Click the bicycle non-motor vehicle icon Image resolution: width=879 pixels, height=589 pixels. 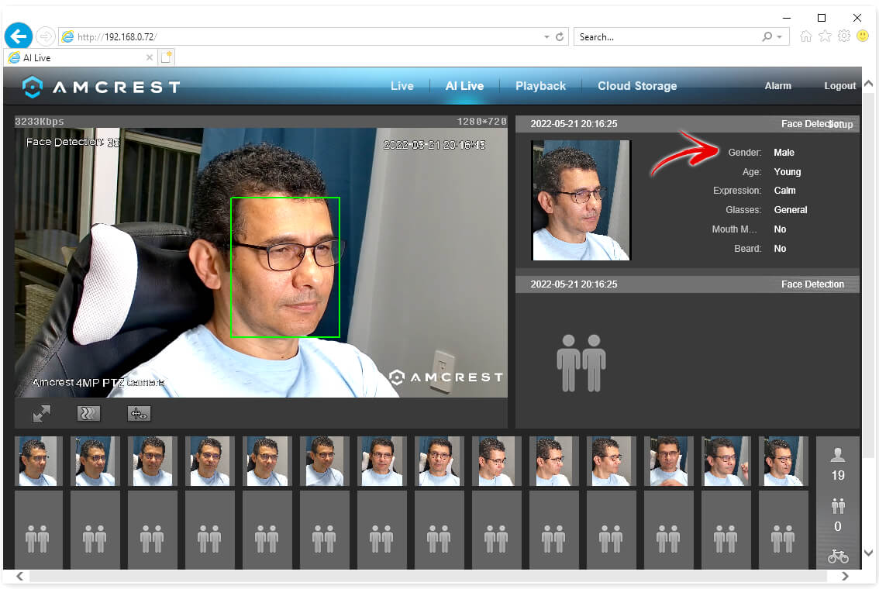[x=838, y=556]
